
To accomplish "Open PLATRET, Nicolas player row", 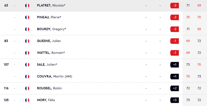I will pyautogui.click(x=103, y=6).
